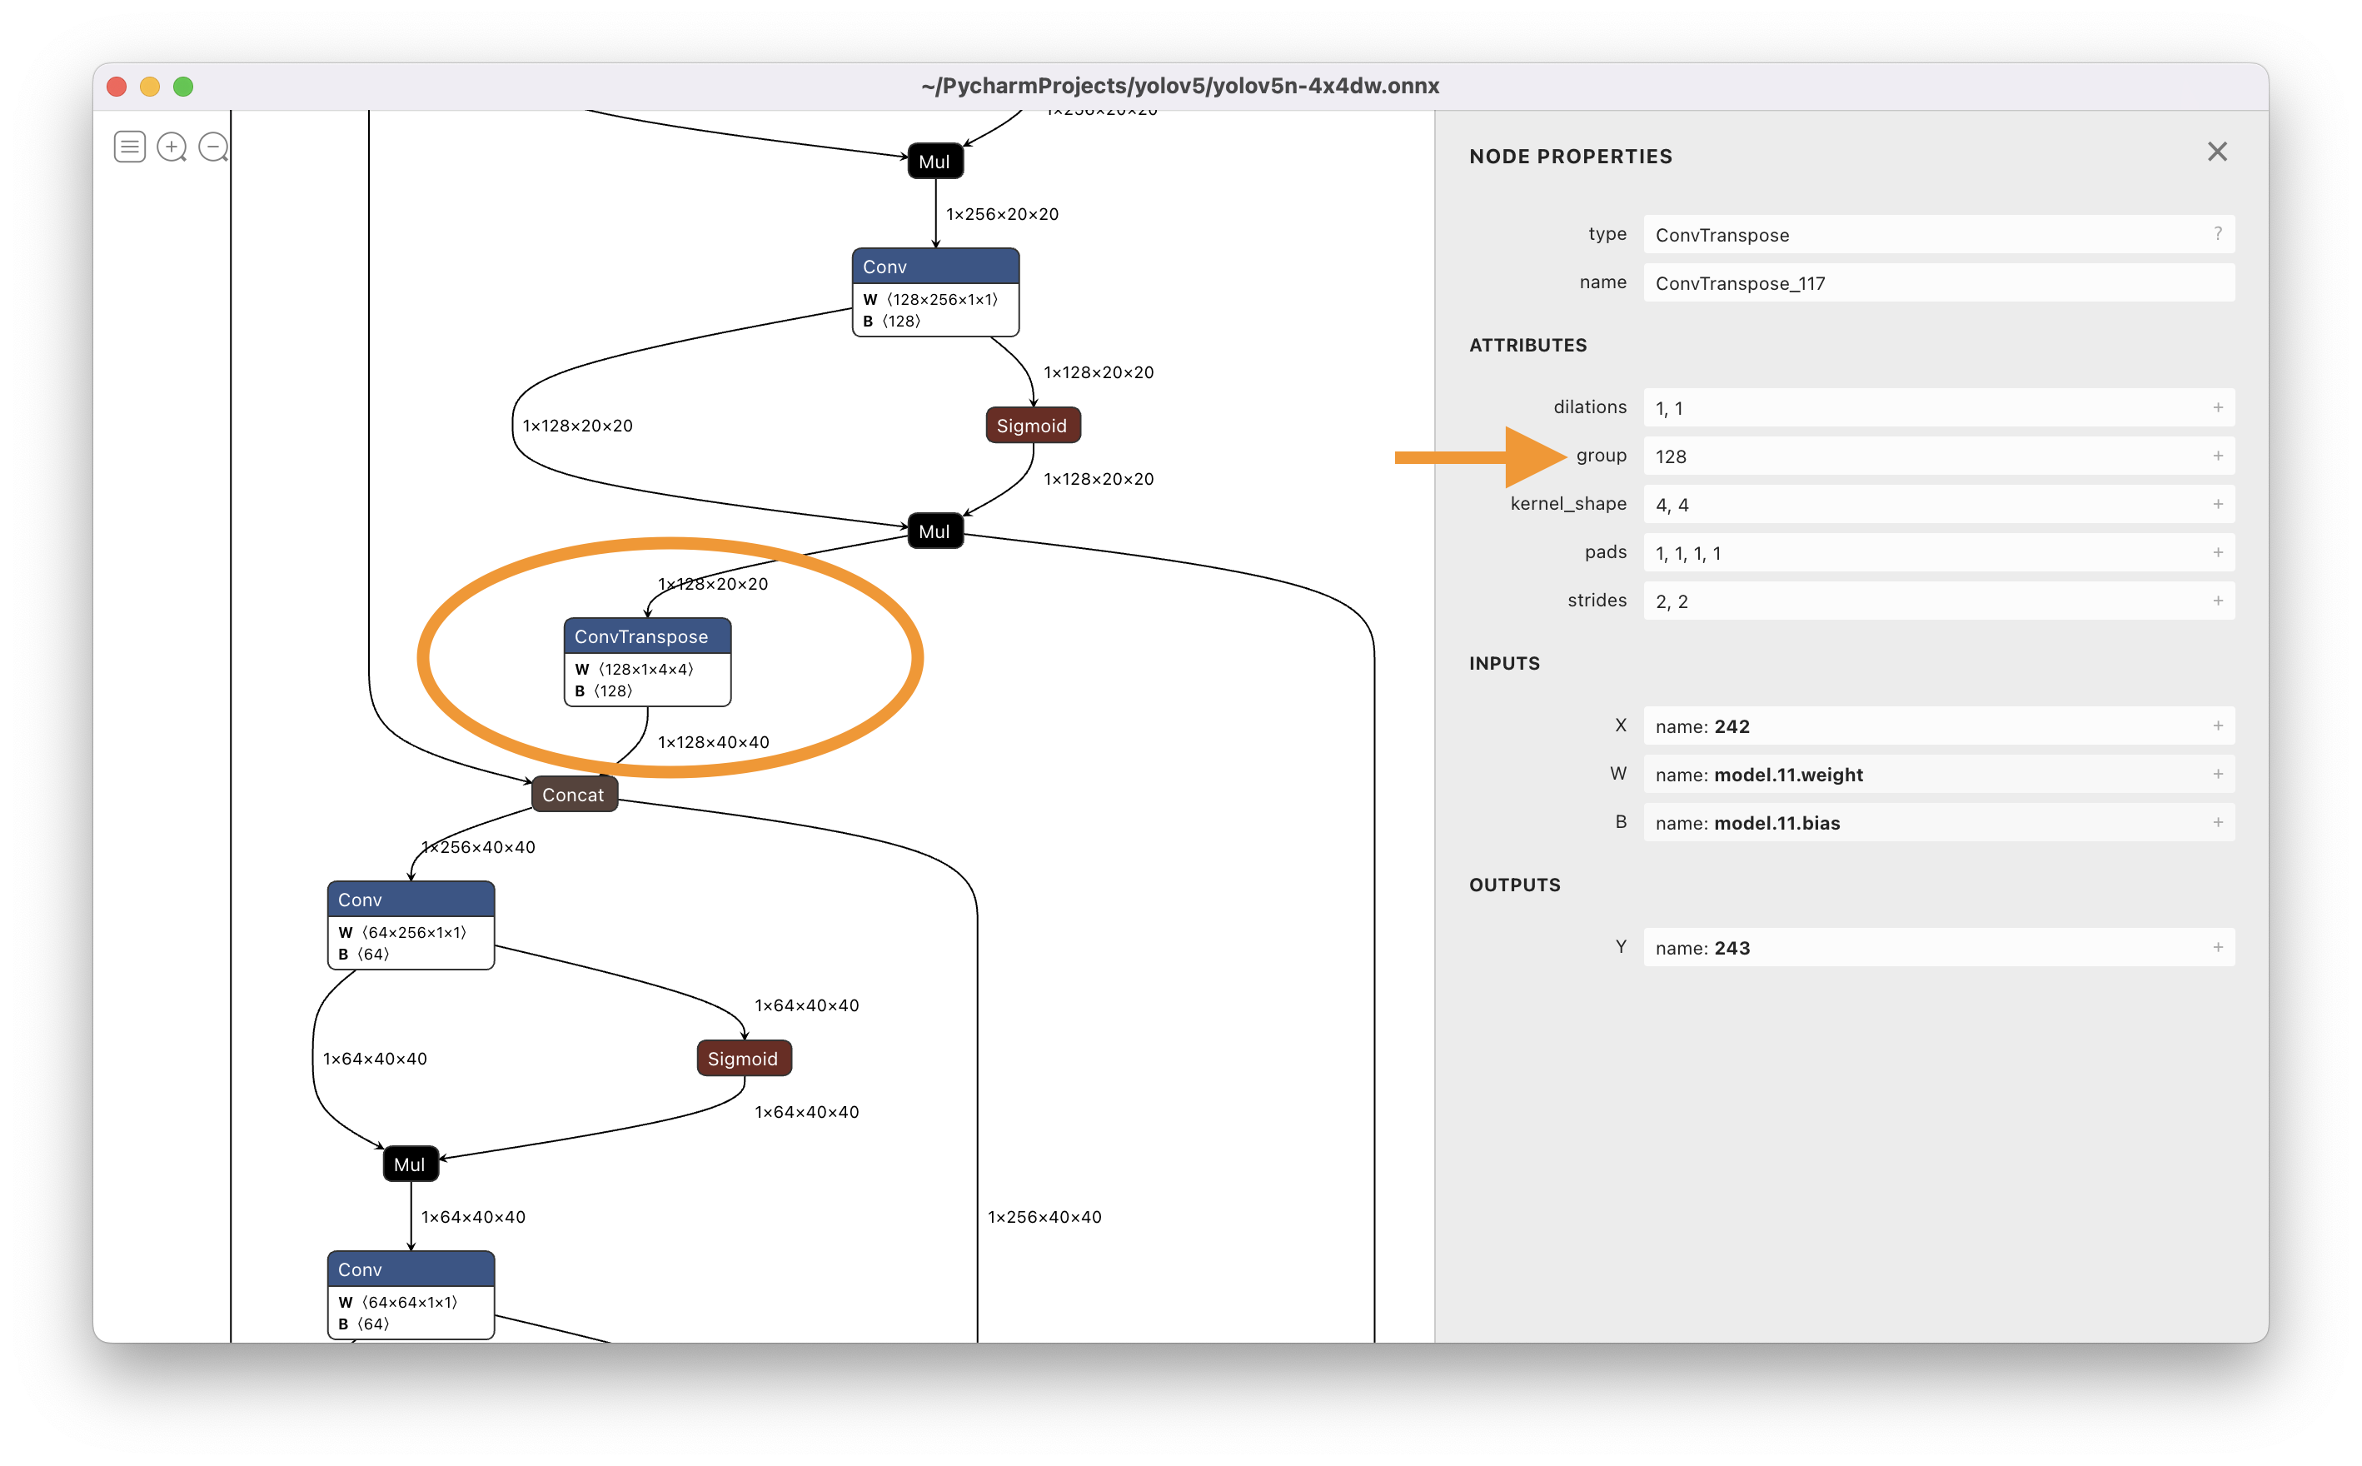Show ConvTranspose type documentation question mark
Screen dimensions: 2362x1466
tap(2216, 234)
